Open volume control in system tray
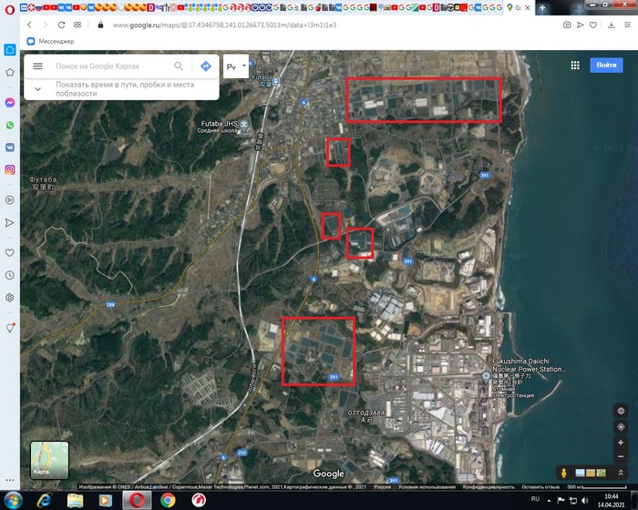638x510 pixels. pos(585,500)
